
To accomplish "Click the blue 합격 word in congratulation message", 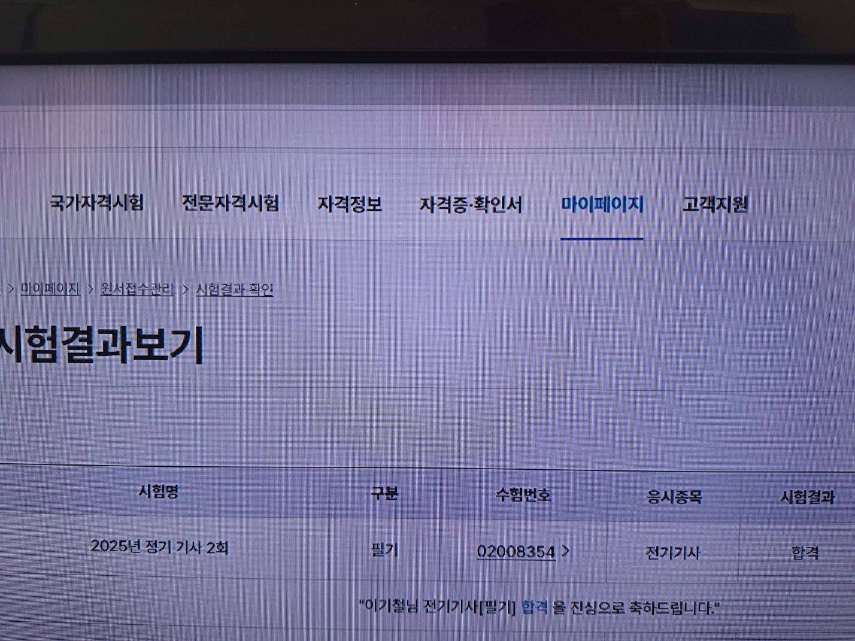I will (x=535, y=607).
